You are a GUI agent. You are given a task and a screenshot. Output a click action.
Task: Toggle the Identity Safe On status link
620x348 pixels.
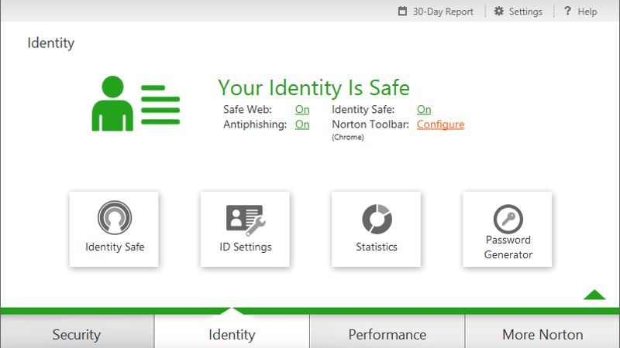424,109
